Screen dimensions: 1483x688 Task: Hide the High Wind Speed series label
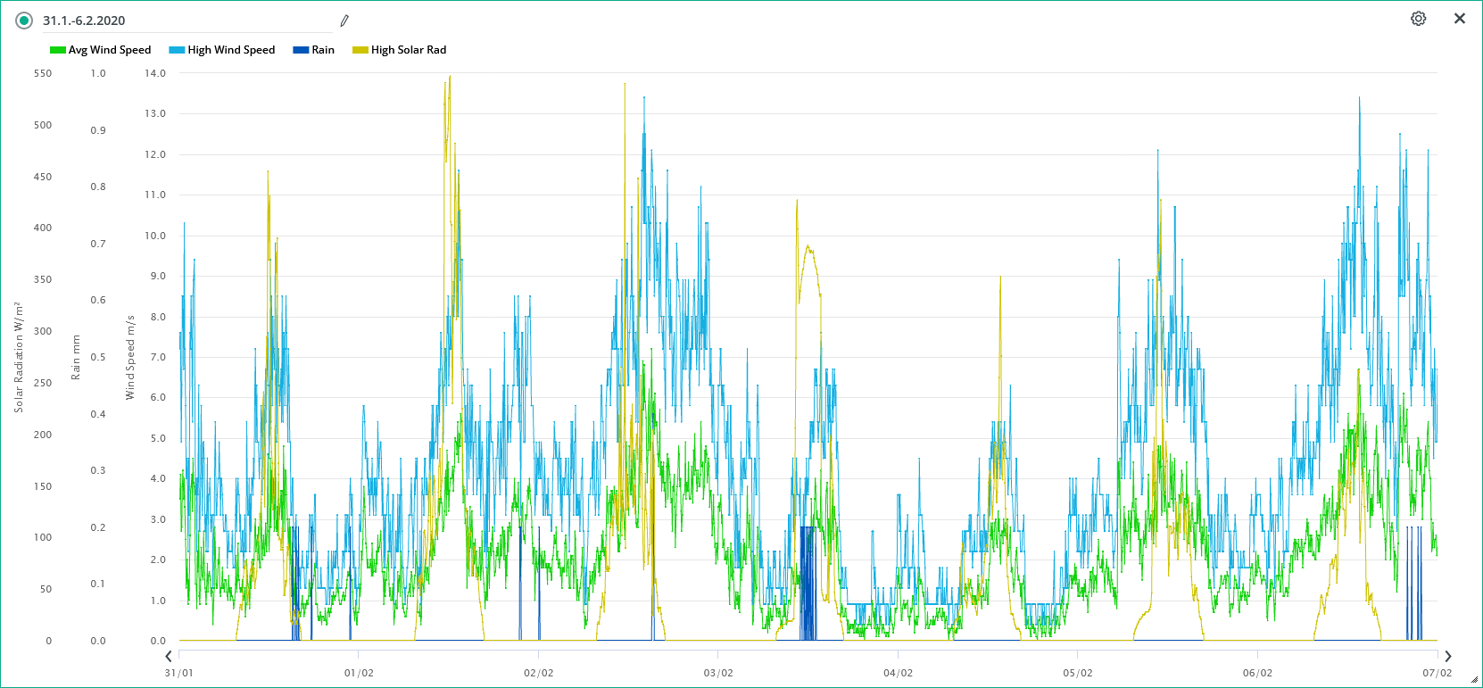click(231, 50)
